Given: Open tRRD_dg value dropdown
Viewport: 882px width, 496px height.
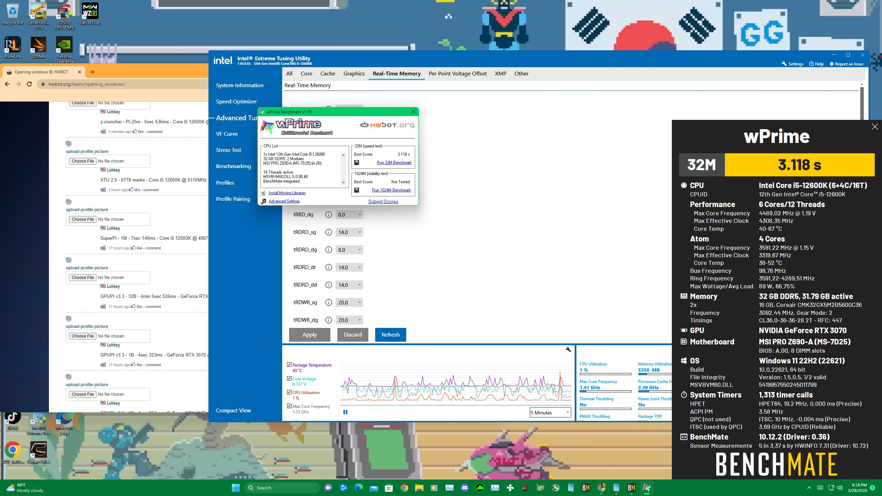Looking at the screenshot, I should pyautogui.click(x=349, y=215).
